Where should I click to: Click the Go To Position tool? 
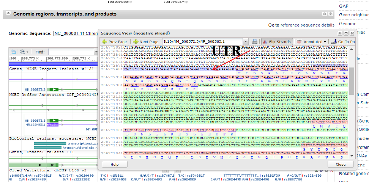(343, 41)
